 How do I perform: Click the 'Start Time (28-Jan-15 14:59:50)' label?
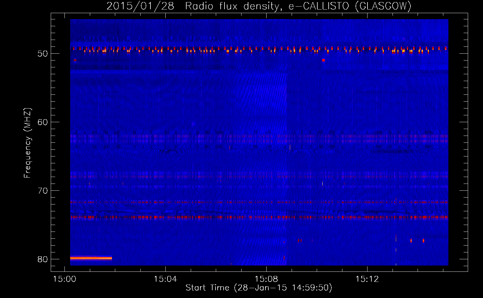click(x=259, y=288)
